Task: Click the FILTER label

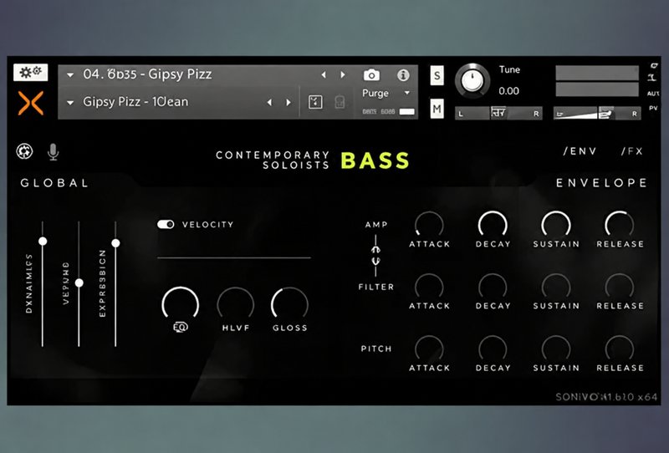Action: (x=375, y=287)
